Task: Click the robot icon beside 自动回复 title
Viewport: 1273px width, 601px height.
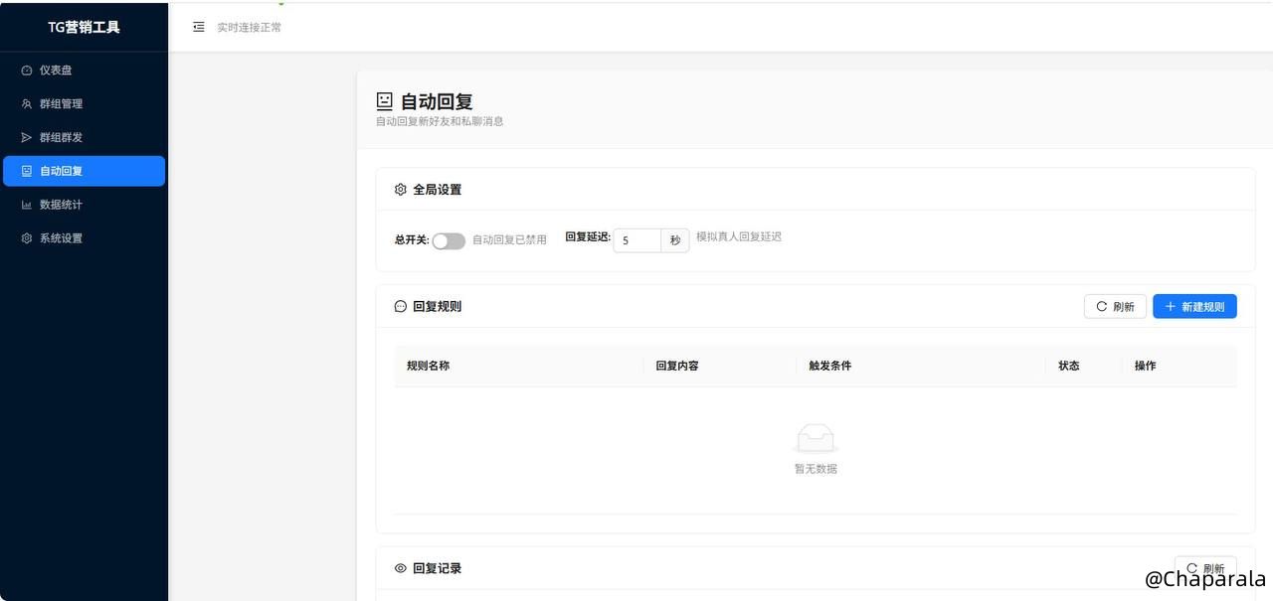Action: (385, 100)
